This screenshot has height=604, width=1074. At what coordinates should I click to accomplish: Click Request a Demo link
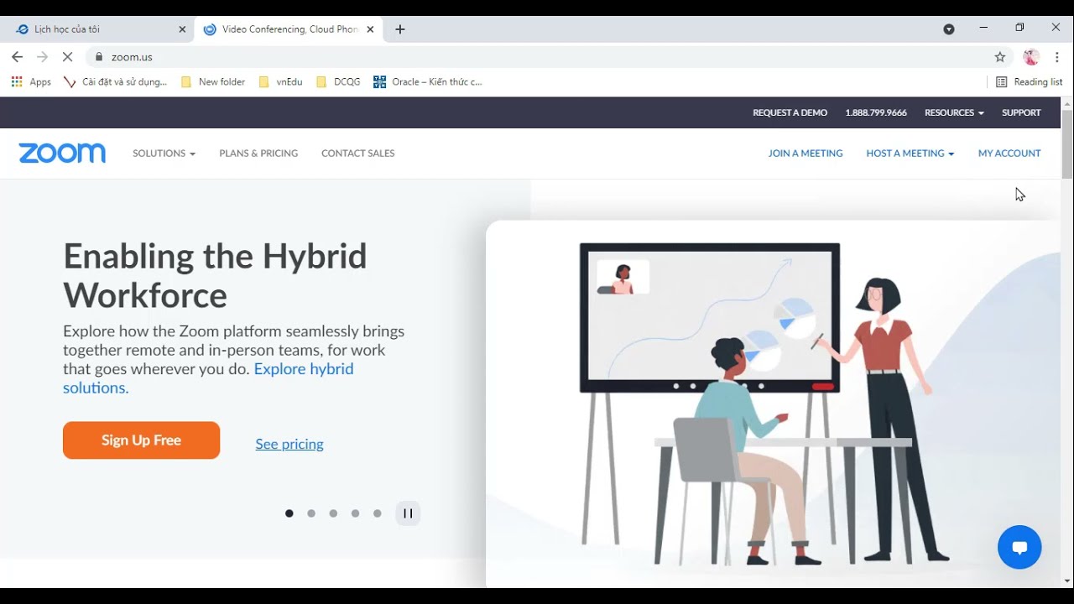(790, 112)
